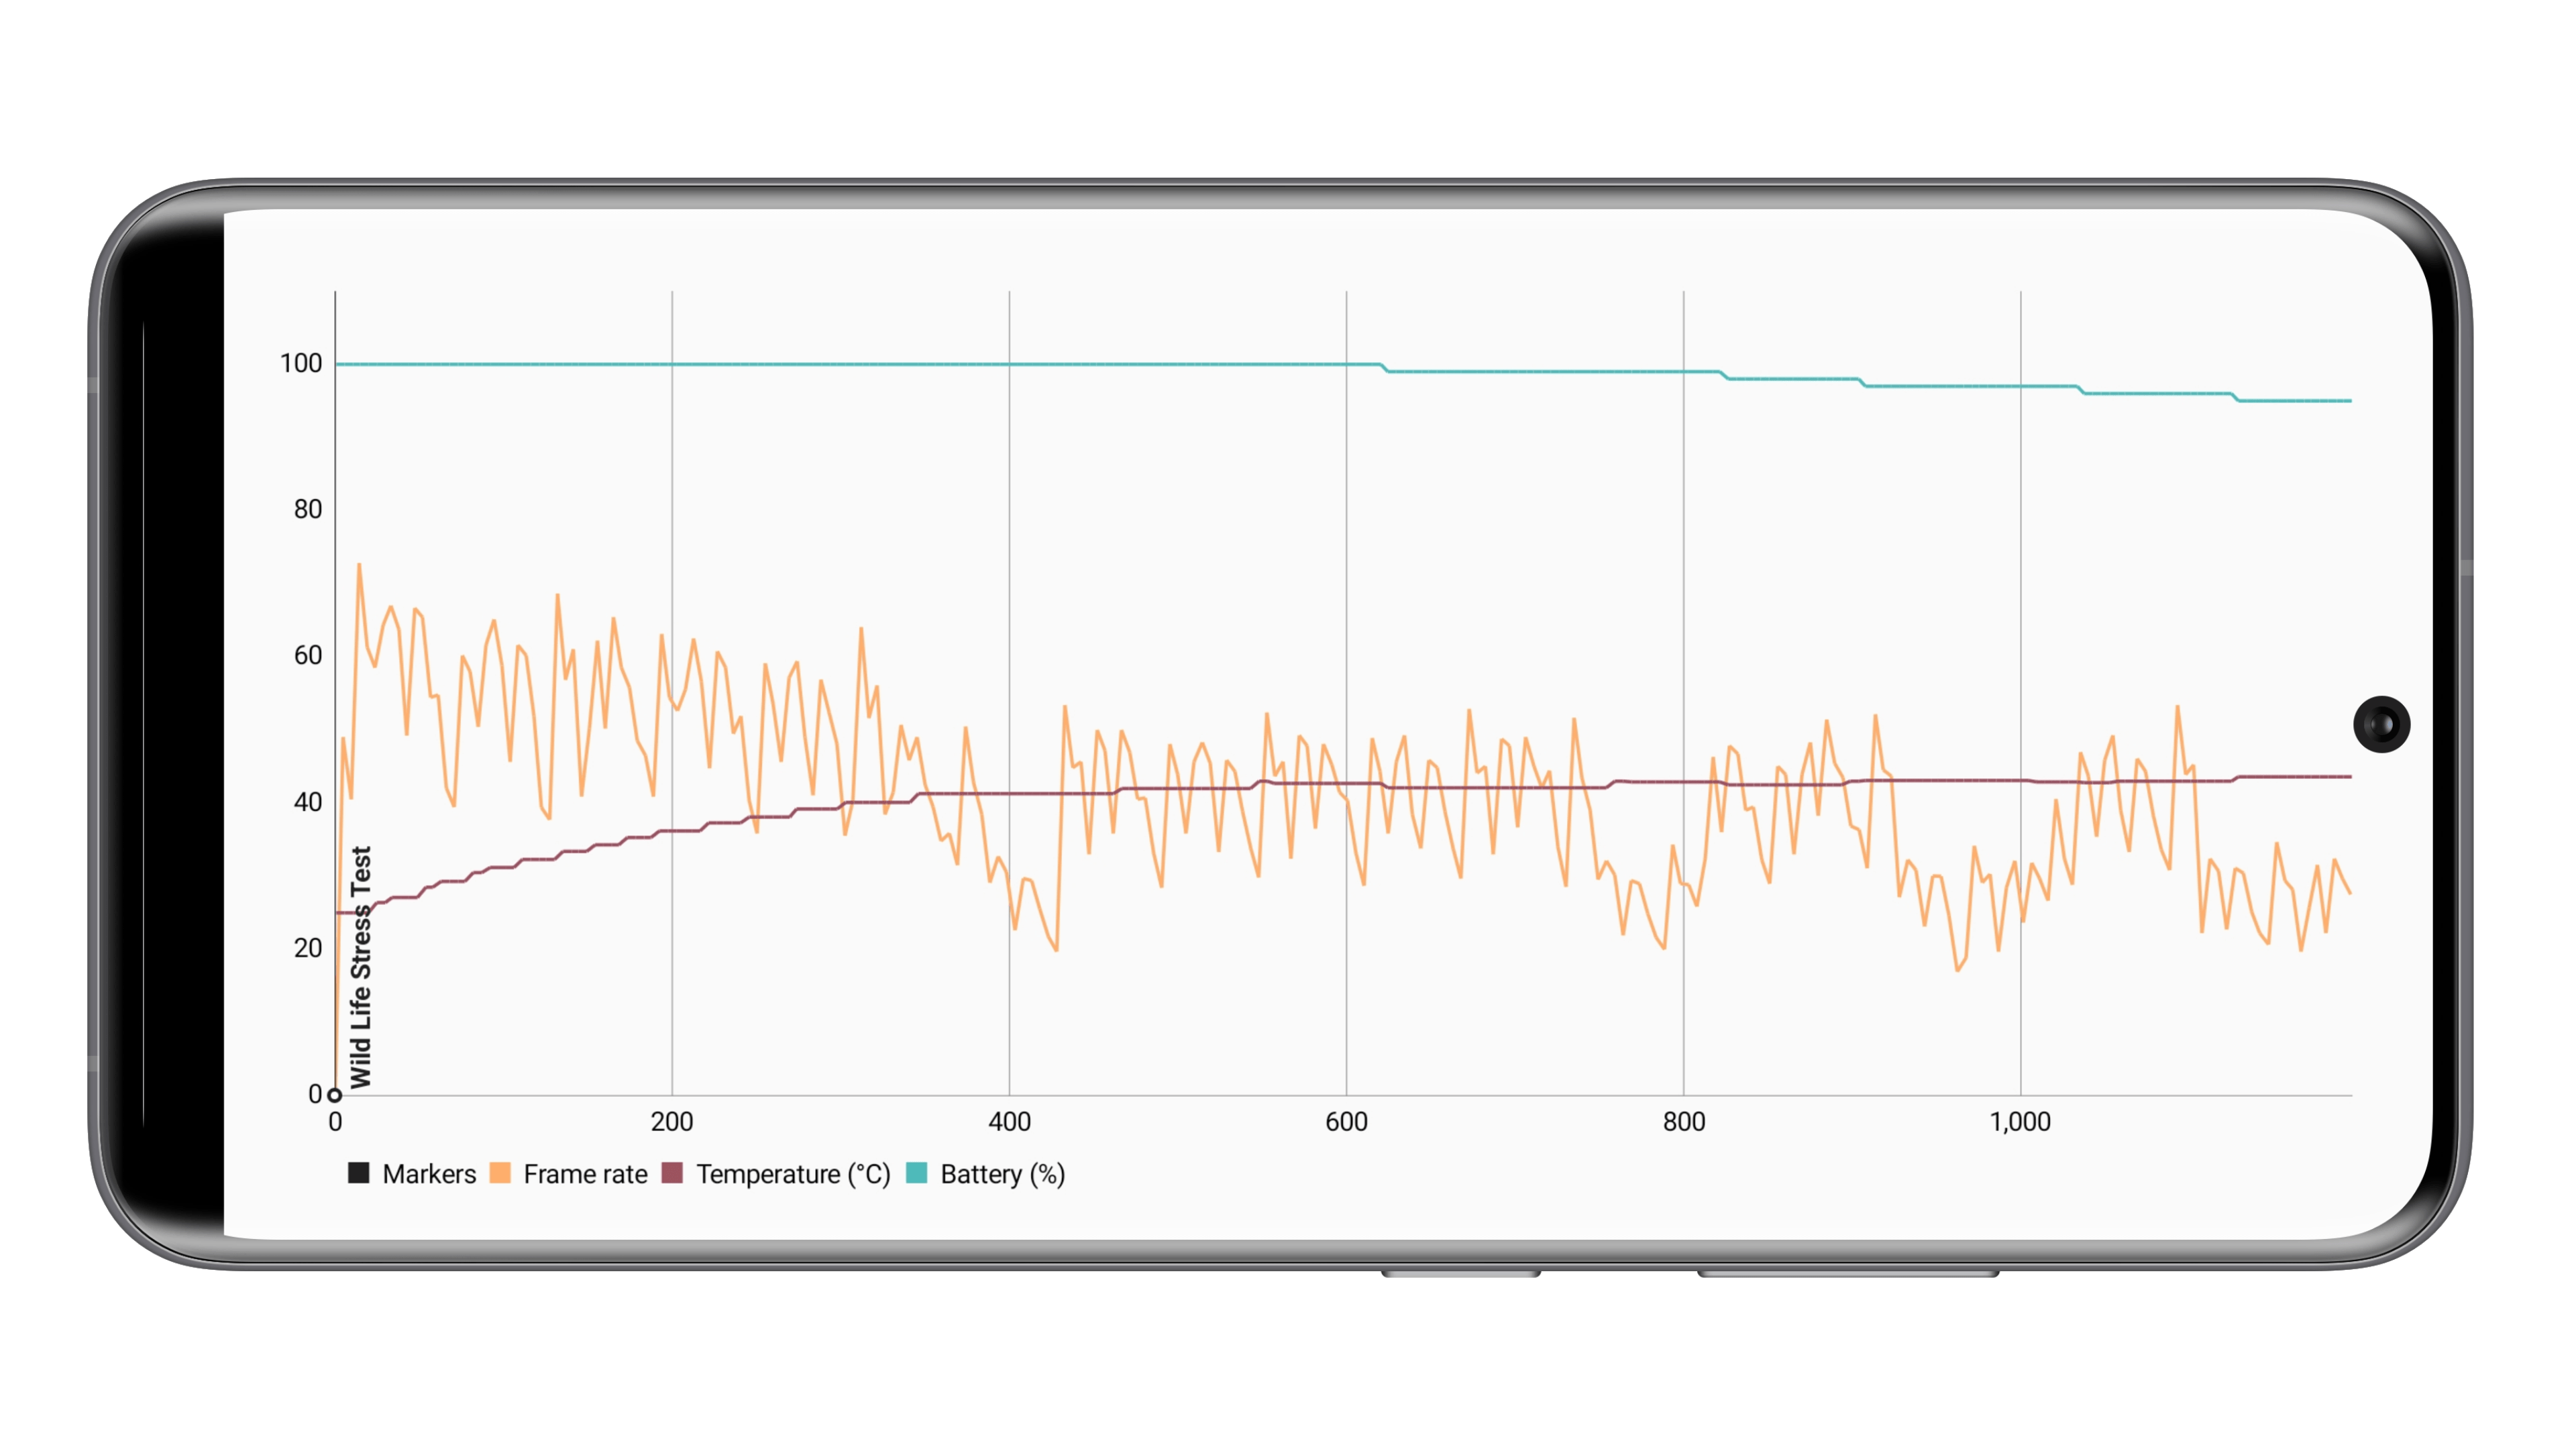The height and width of the screenshot is (1449, 2576).
Task: Click the 20 y-axis tick label
Action: pyautogui.click(x=308, y=948)
